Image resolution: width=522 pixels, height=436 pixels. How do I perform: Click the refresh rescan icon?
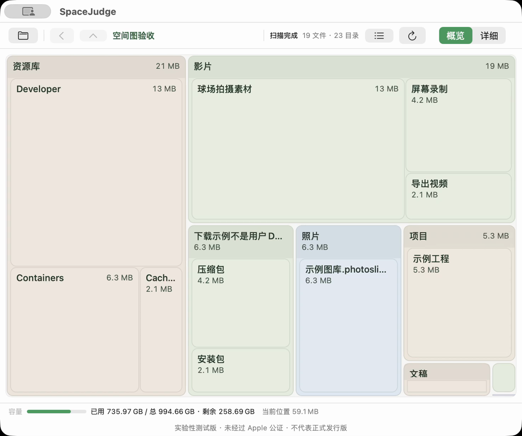(412, 36)
